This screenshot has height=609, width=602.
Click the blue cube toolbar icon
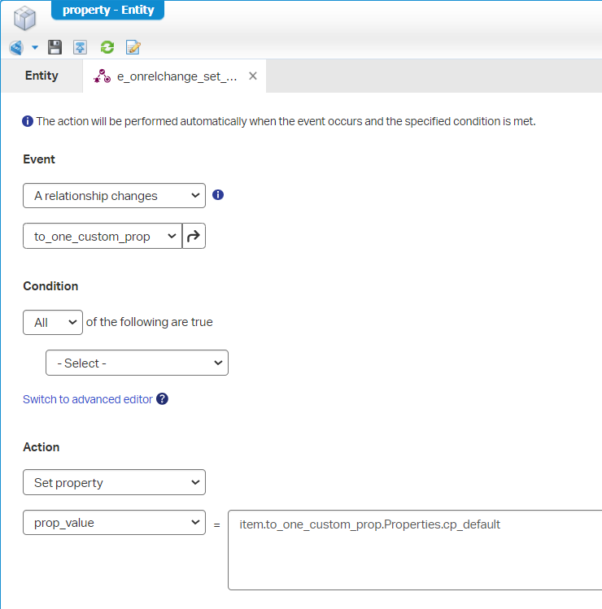(x=16, y=47)
